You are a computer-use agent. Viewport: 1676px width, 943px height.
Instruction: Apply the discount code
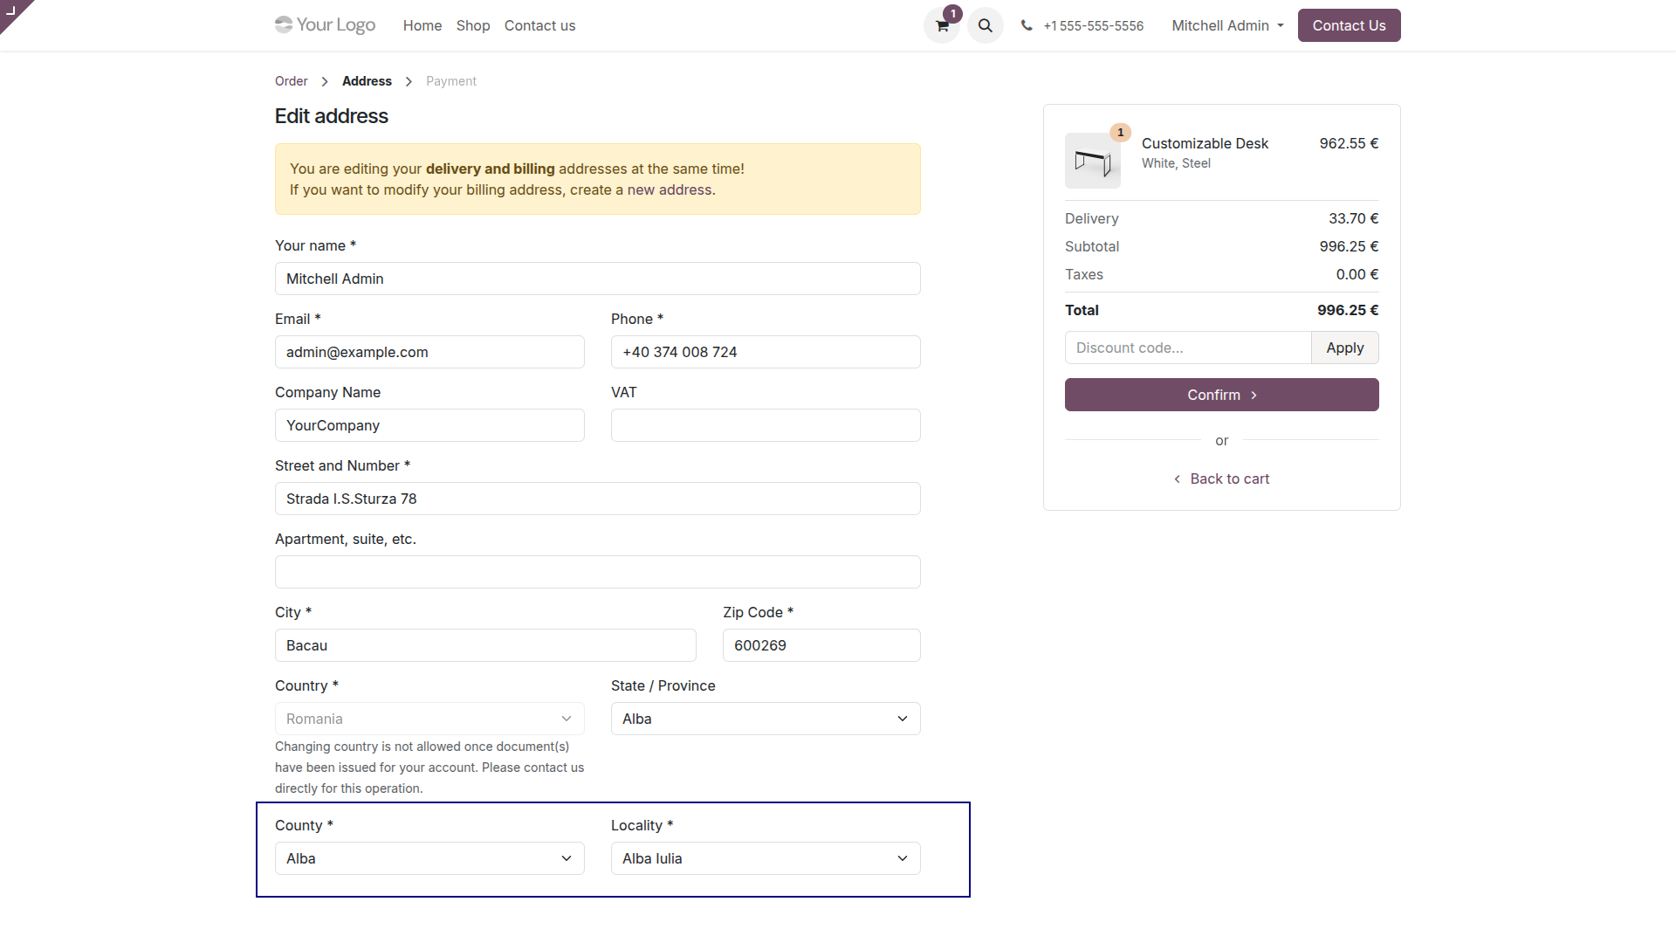coord(1344,348)
